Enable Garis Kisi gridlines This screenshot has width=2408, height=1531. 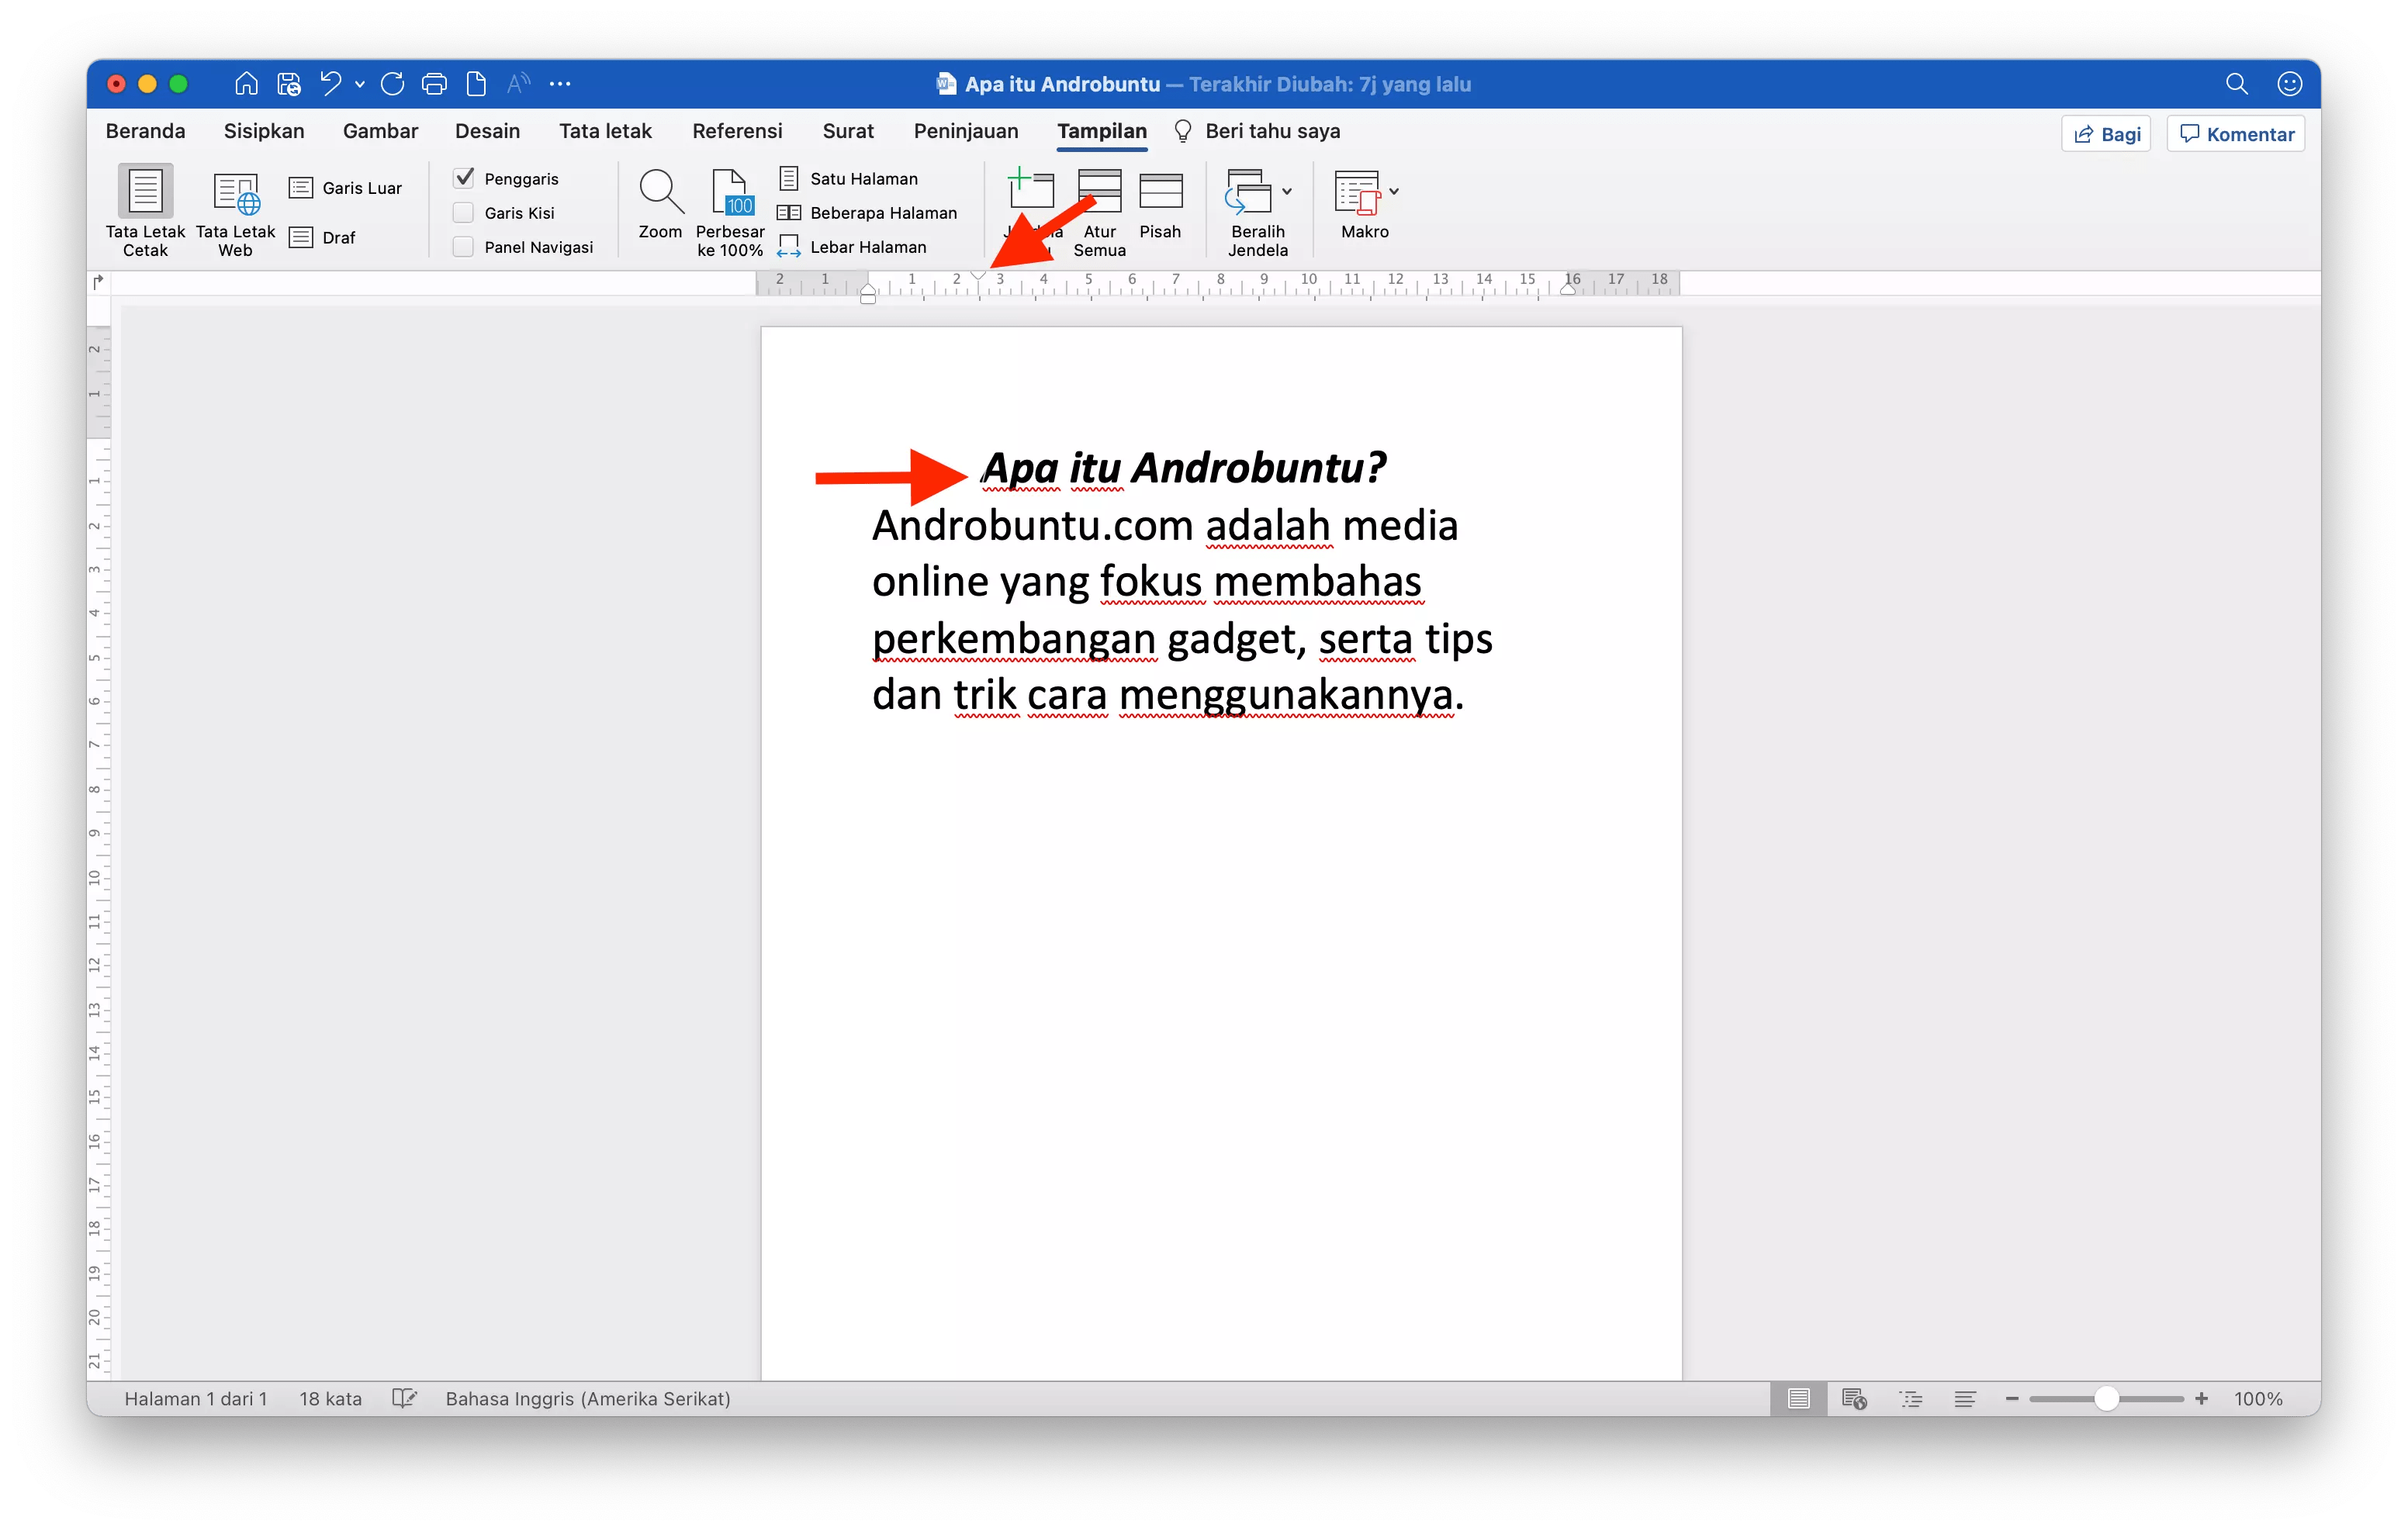(x=463, y=212)
